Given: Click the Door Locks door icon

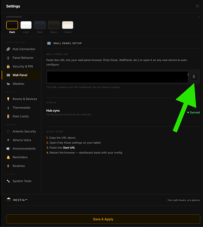Looking at the screenshot, I should pos(8,116).
